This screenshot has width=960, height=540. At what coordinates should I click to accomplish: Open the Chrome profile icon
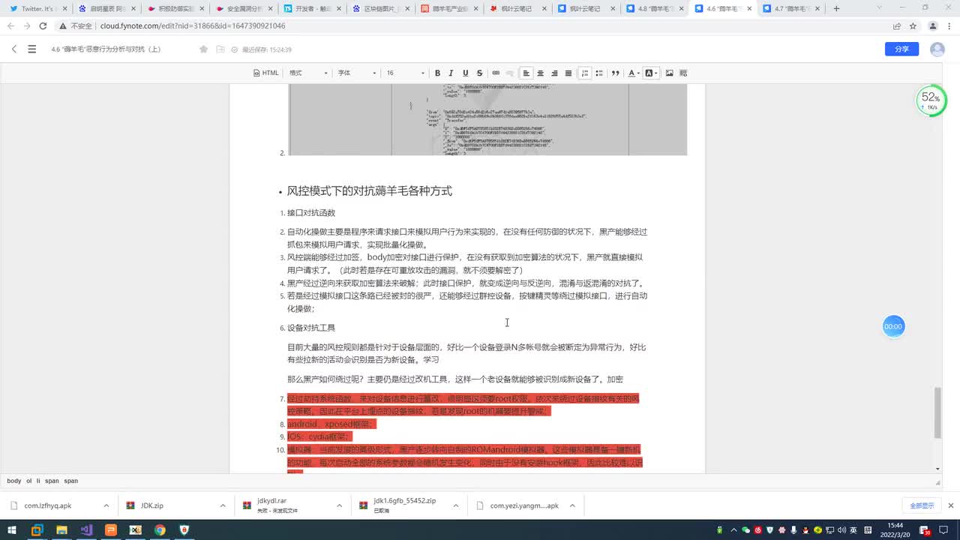click(933, 25)
